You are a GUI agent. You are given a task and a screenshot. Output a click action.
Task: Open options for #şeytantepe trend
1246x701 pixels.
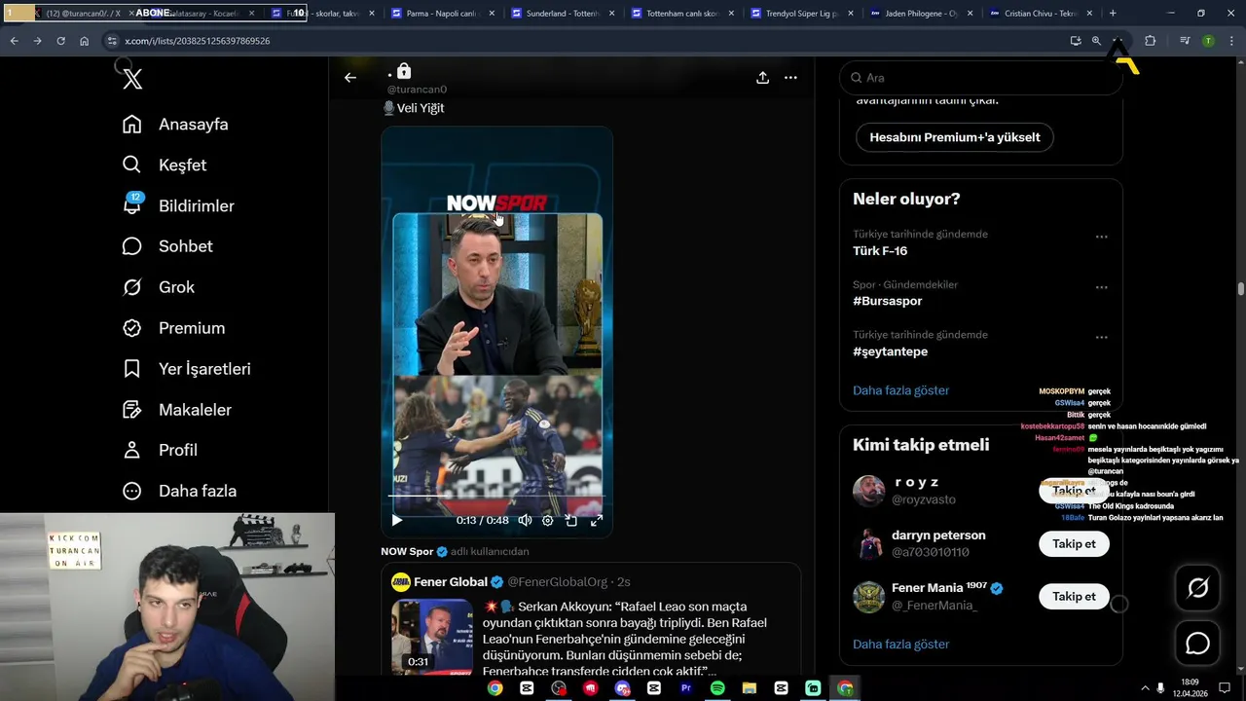point(1101,337)
